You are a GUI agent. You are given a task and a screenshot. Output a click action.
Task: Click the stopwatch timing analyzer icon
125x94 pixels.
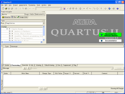[97, 8]
